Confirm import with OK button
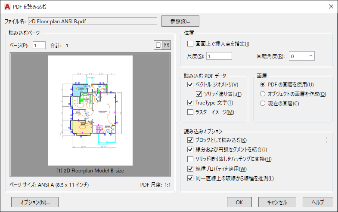This screenshot has width=338, height=212. coord(239,202)
